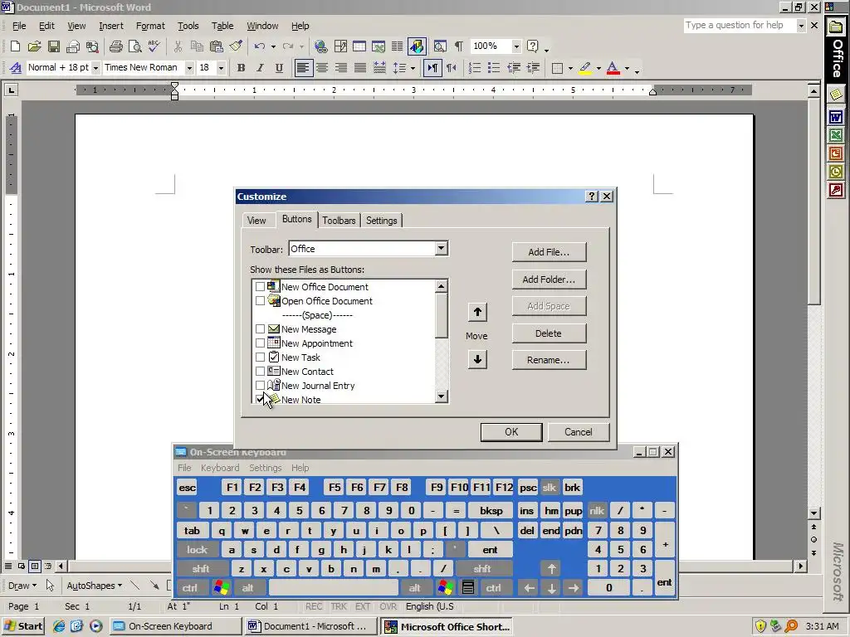This screenshot has height=637, width=850.
Task: Apply Underline formatting
Action: pos(279,68)
